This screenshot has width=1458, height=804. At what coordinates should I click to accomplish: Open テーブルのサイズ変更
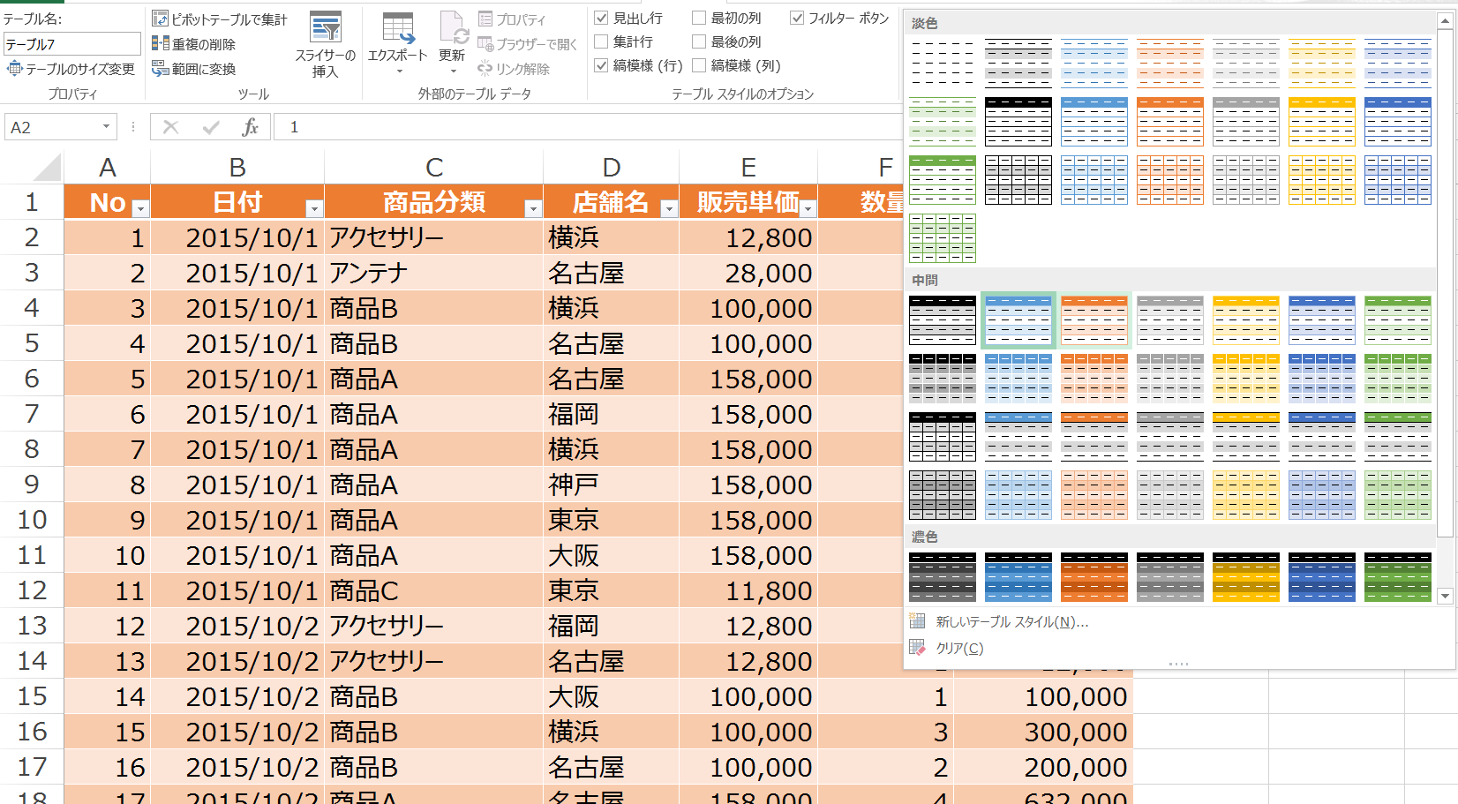click(71, 69)
